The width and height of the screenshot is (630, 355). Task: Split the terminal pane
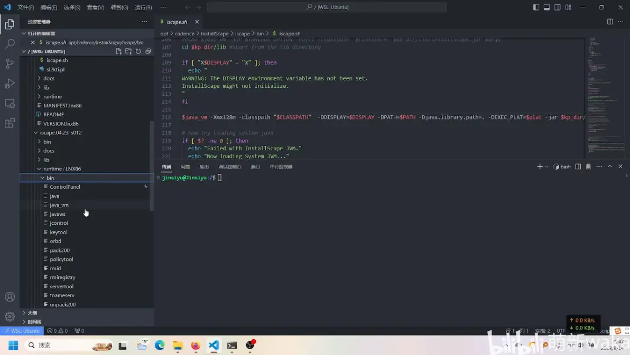pyautogui.click(x=578, y=167)
